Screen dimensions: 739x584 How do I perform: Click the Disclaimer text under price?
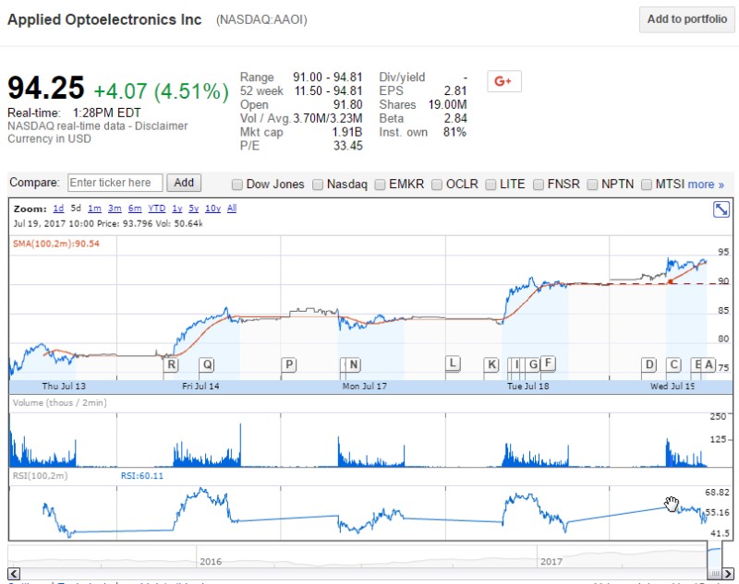pyautogui.click(x=161, y=126)
